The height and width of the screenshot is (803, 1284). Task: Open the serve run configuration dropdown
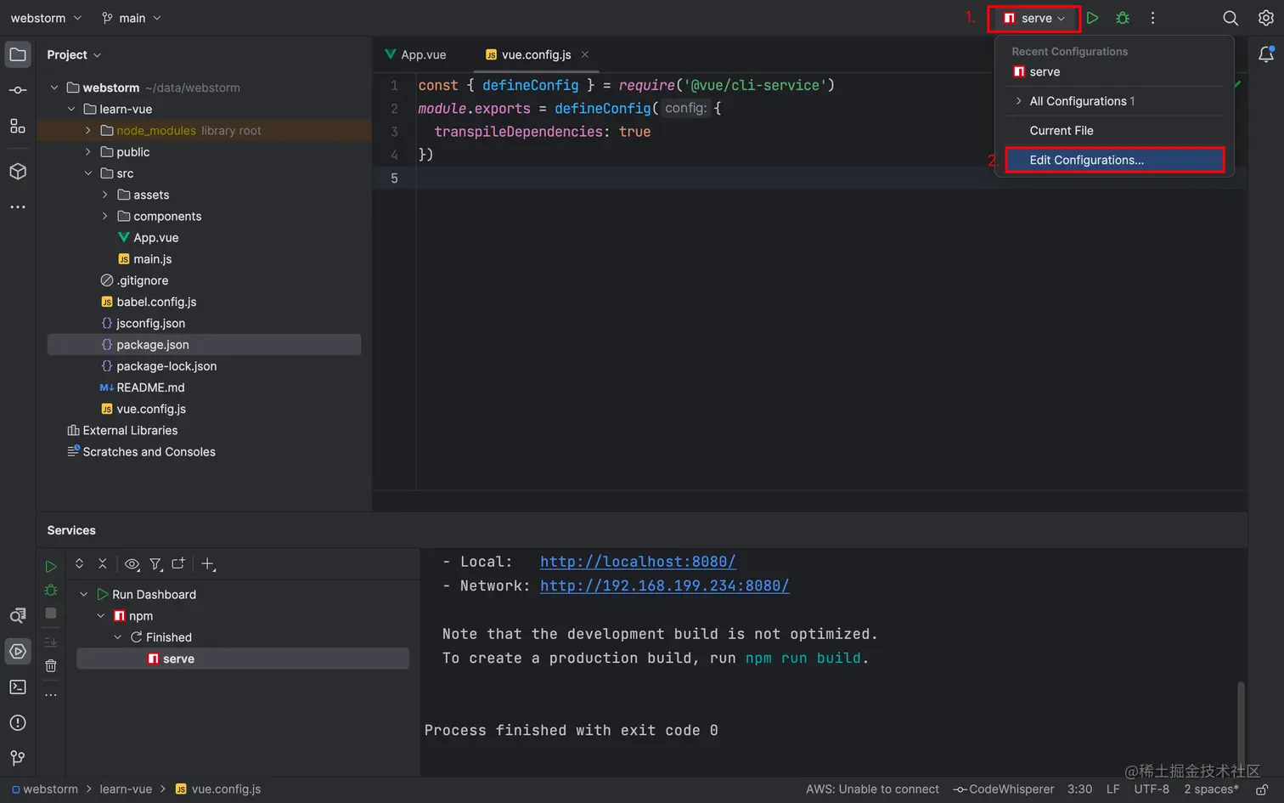pyautogui.click(x=1033, y=18)
